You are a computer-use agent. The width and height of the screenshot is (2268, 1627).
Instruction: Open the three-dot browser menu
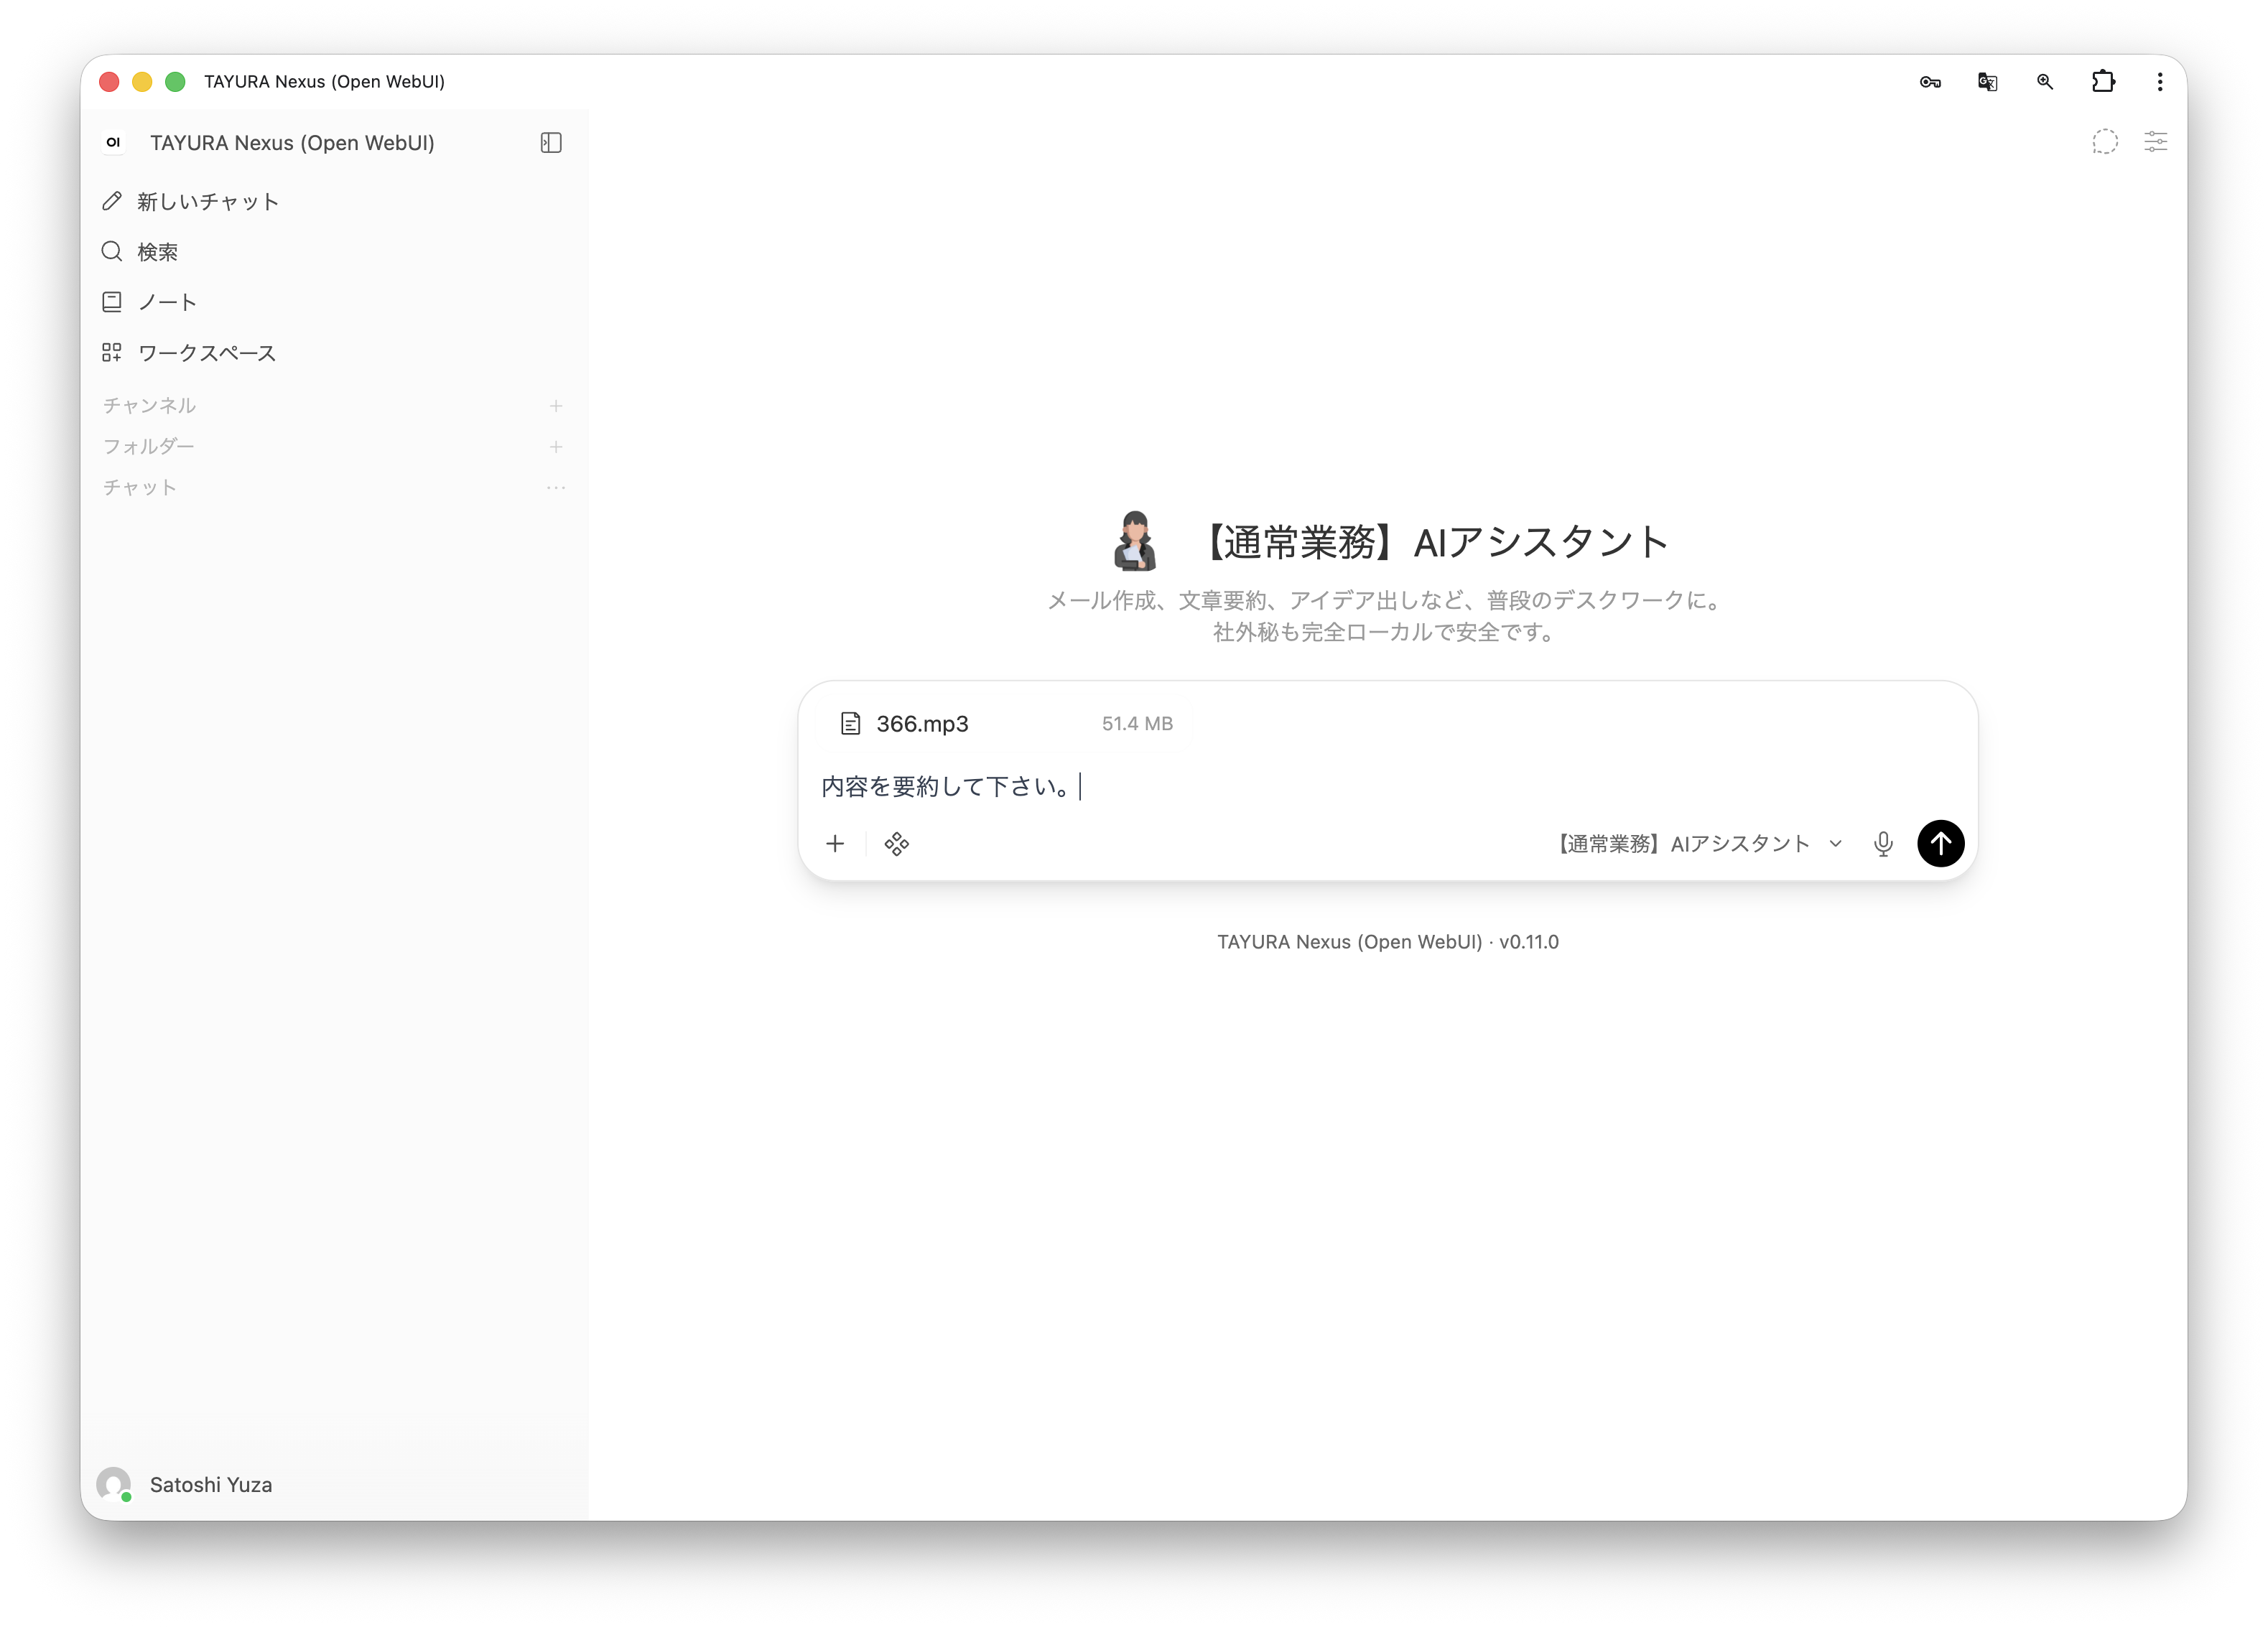pos(2160,82)
